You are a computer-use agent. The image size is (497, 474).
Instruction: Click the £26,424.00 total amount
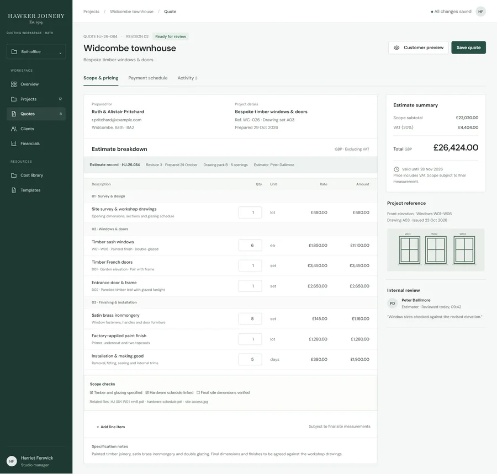coord(456,147)
